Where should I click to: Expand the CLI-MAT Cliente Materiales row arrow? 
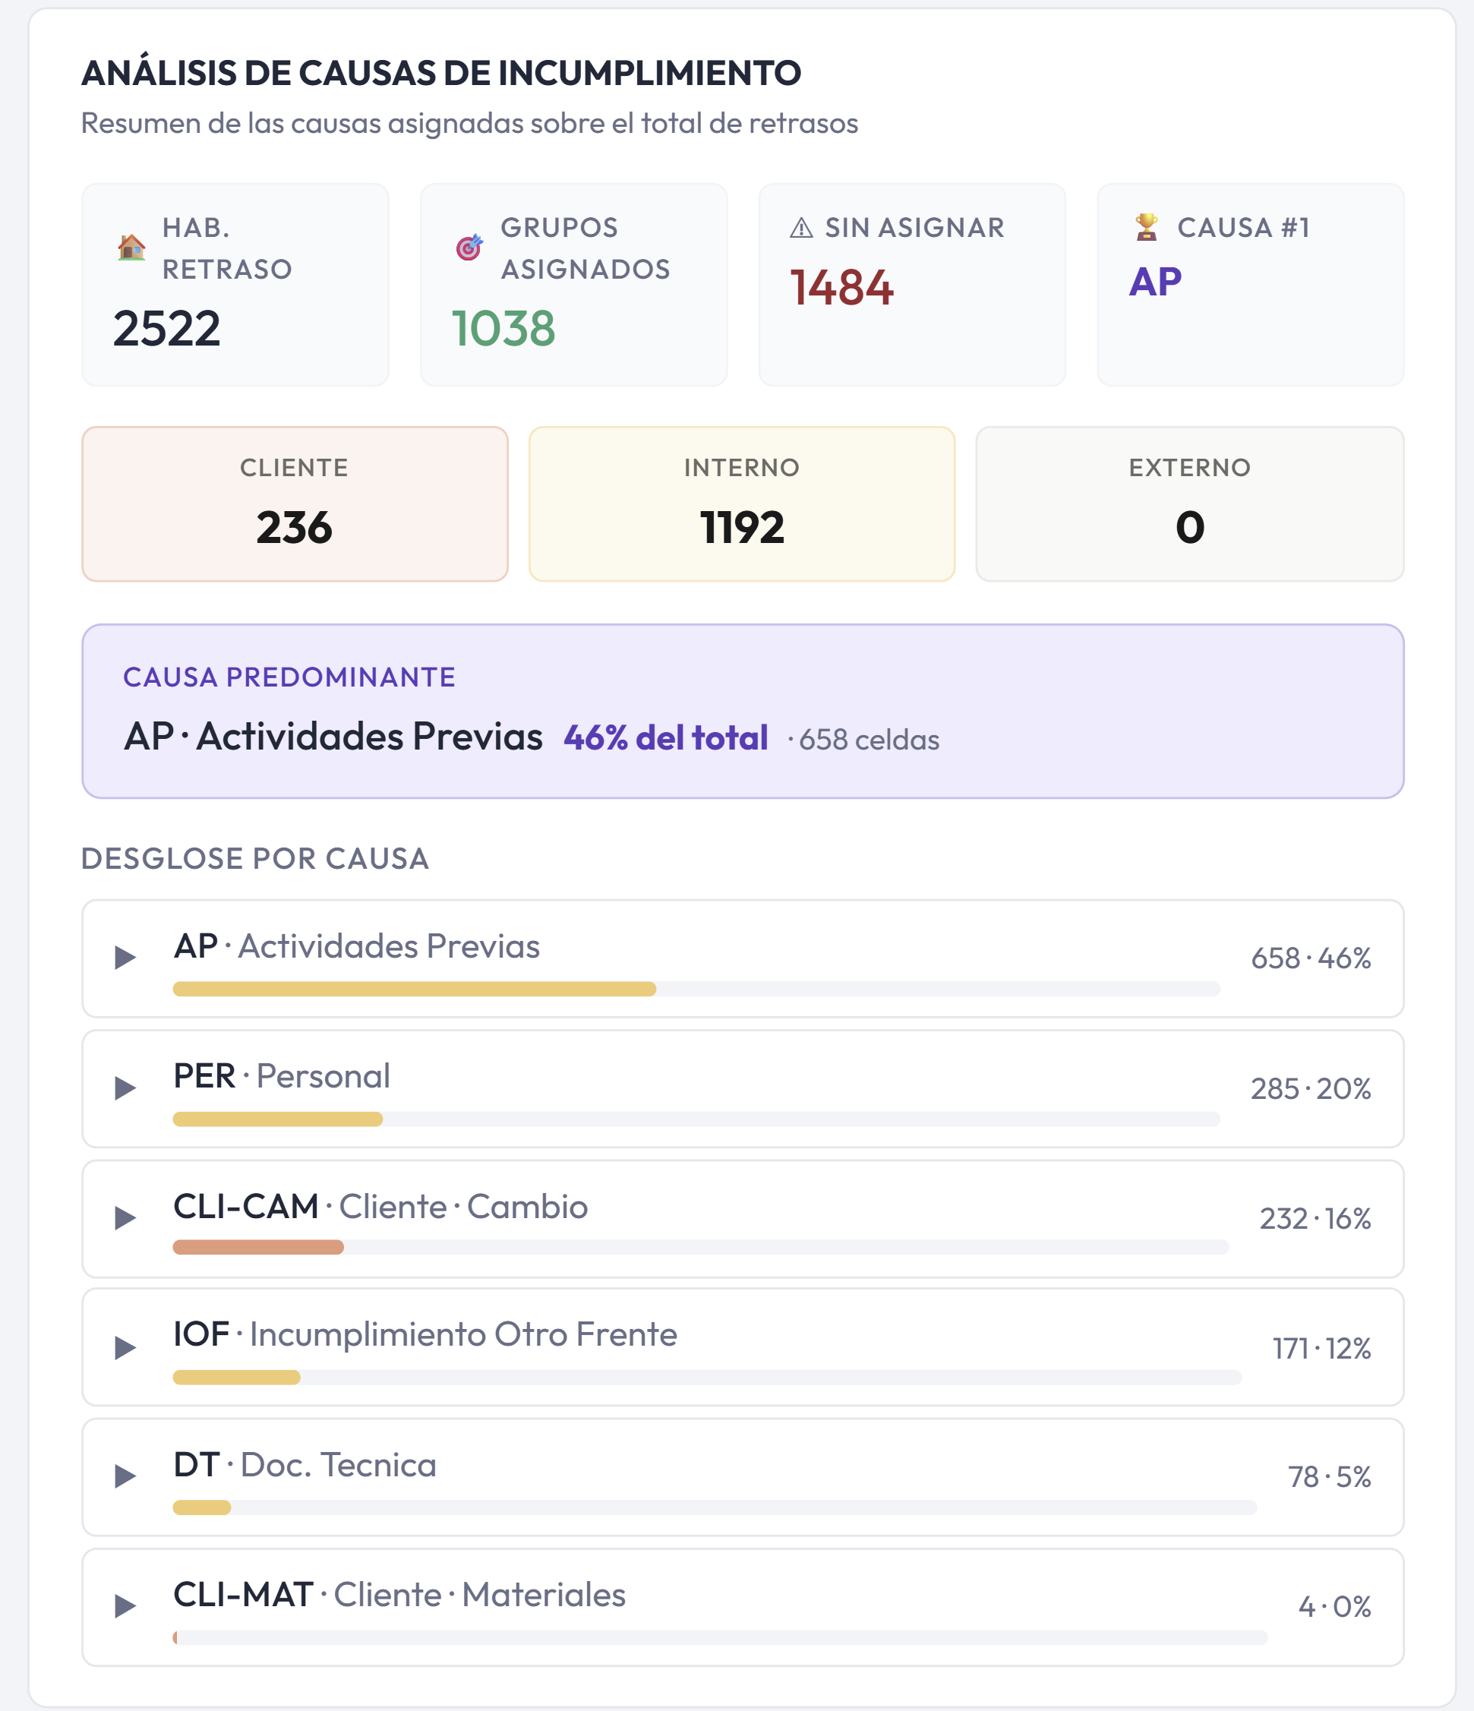click(x=125, y=1605)
